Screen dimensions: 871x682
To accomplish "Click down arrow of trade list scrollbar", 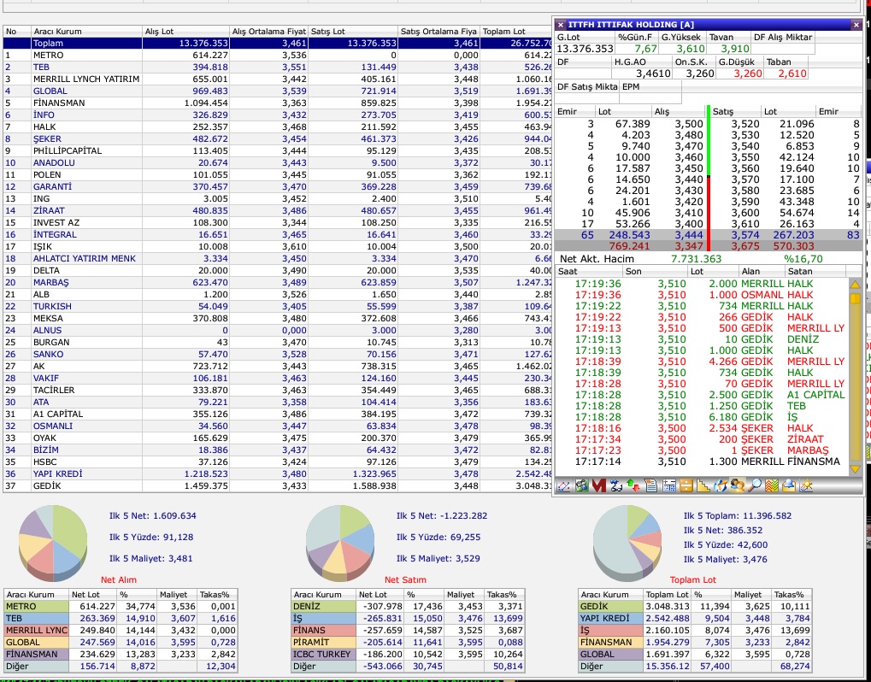I will click(855, 469).
